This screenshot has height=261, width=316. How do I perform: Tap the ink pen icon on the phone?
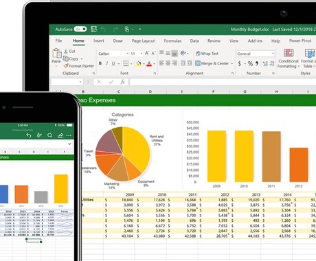pyautogui.click(x=39, y=135)
